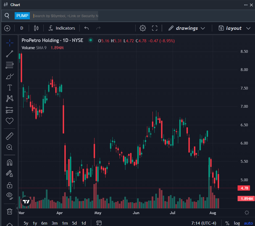Toggle magnet mode for drawings

(x=9, y=162)
